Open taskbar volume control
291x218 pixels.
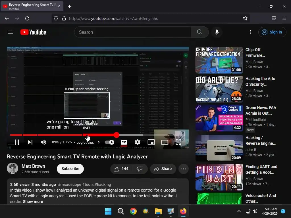point(255,211)
